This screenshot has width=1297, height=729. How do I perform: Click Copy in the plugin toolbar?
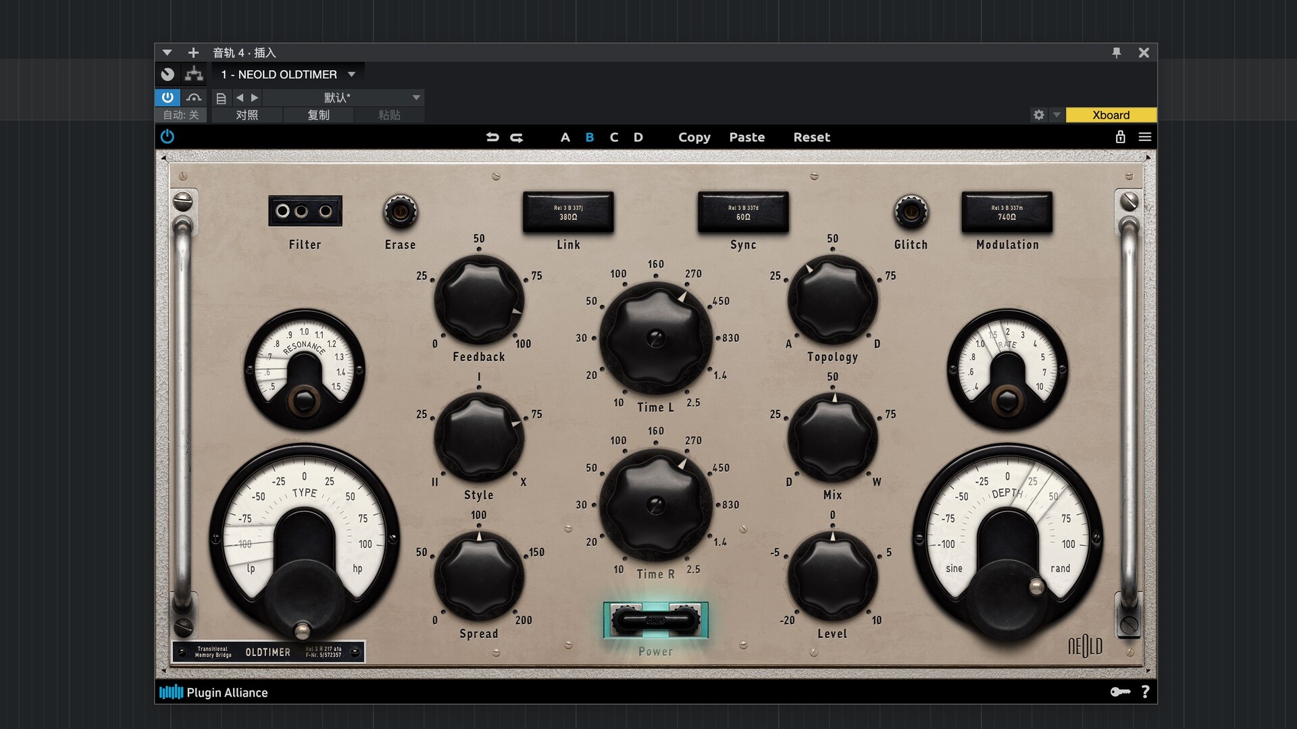694,137
